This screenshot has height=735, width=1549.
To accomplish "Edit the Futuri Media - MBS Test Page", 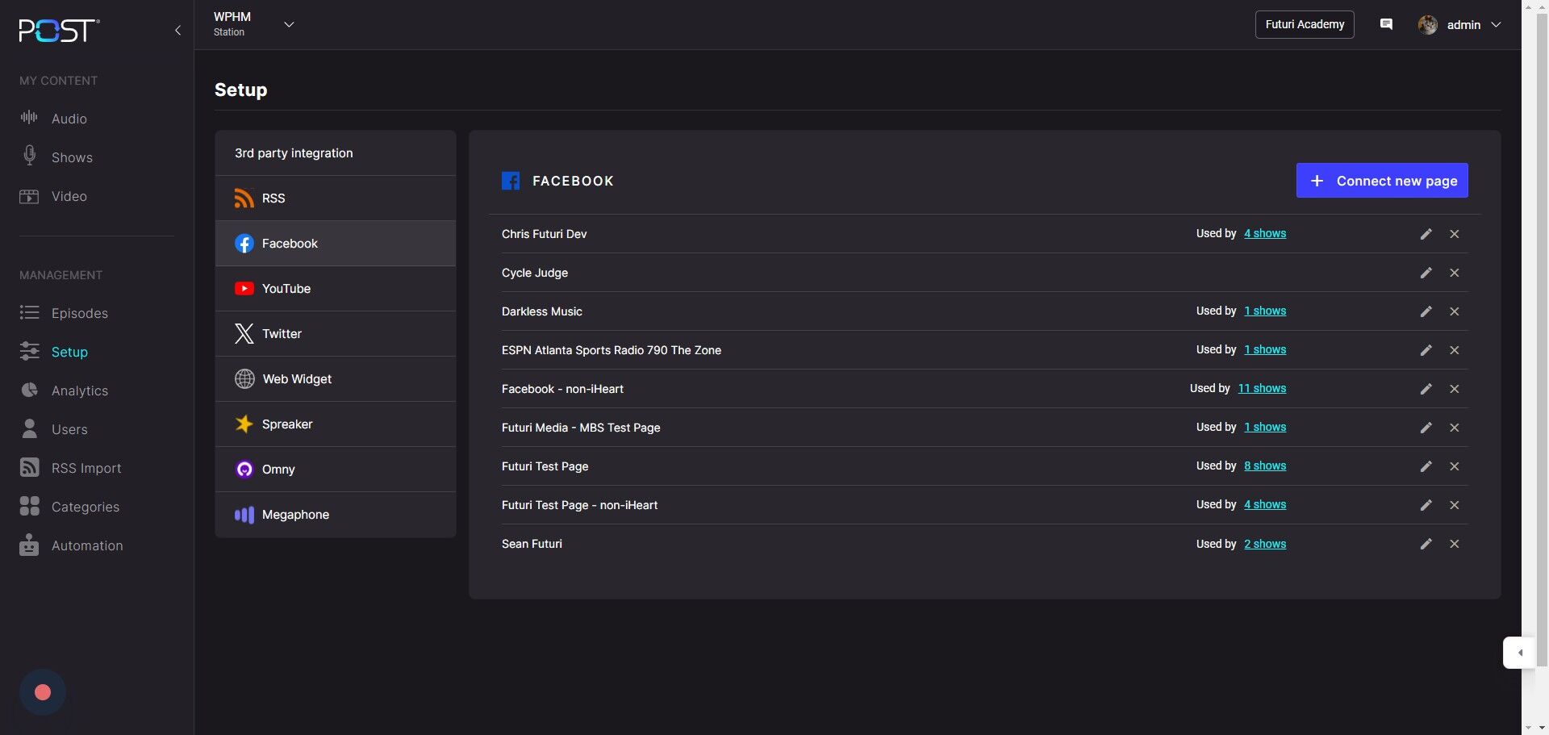I will click(1426, 428).
